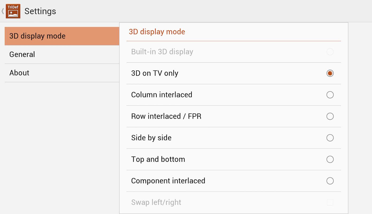Select the Built-in 3D display radio button
The width and height of the screenshot is (372, 214).
click(330, 52)
